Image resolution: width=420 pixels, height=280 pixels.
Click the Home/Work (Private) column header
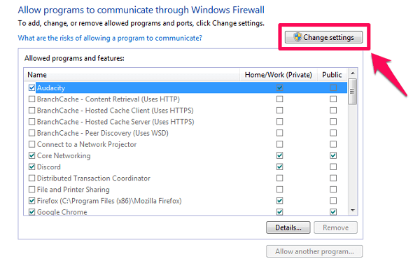[x=279, y=75]
